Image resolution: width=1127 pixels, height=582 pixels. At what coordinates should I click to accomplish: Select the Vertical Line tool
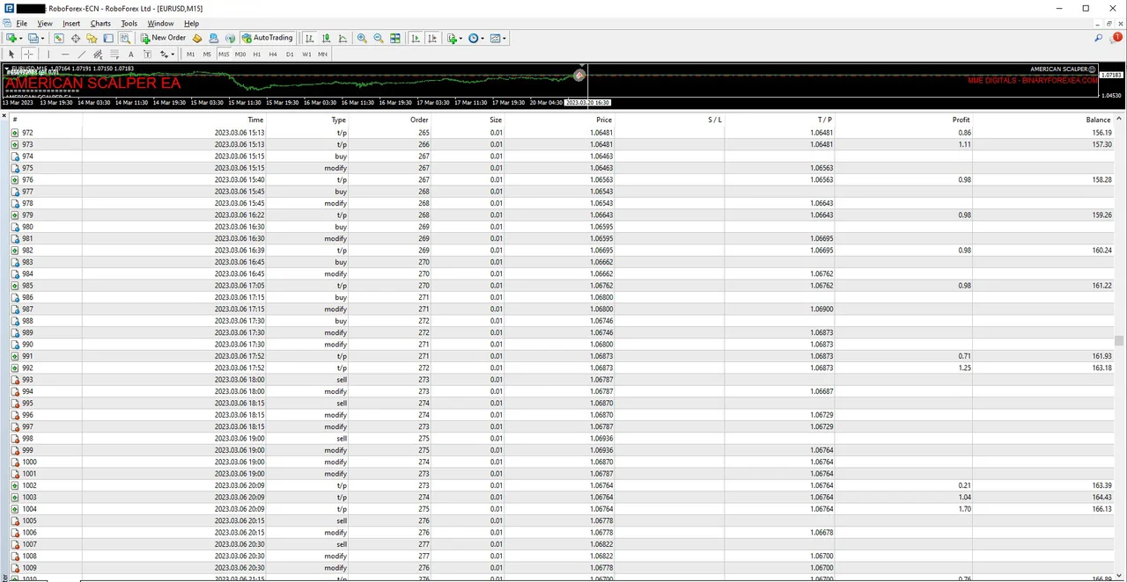pos(48,54)
